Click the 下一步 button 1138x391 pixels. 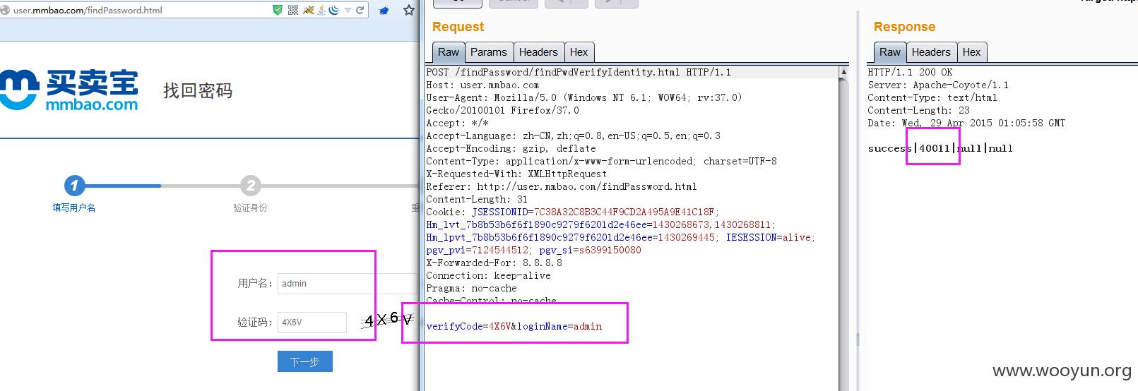point(305,361)
